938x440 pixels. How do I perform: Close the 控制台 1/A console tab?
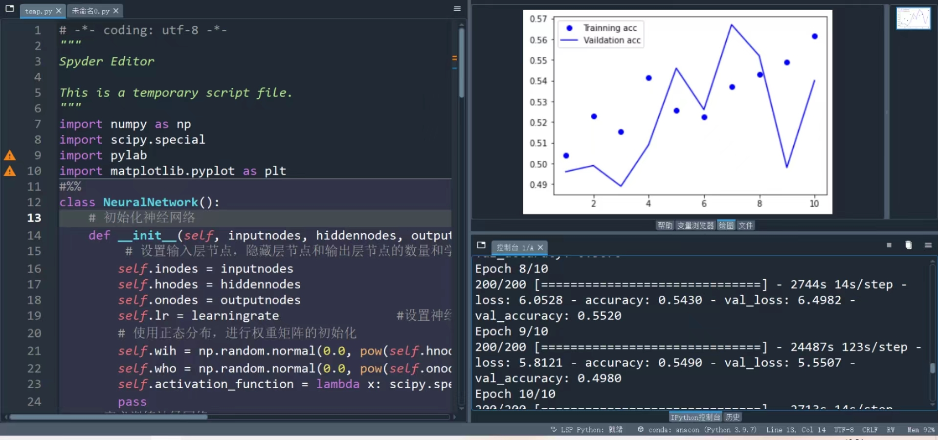[540, 247]
